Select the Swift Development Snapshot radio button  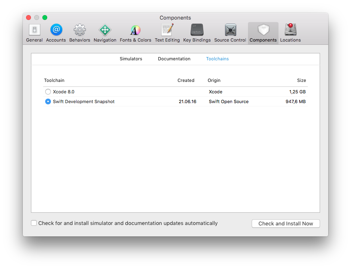tap(48, 101)
